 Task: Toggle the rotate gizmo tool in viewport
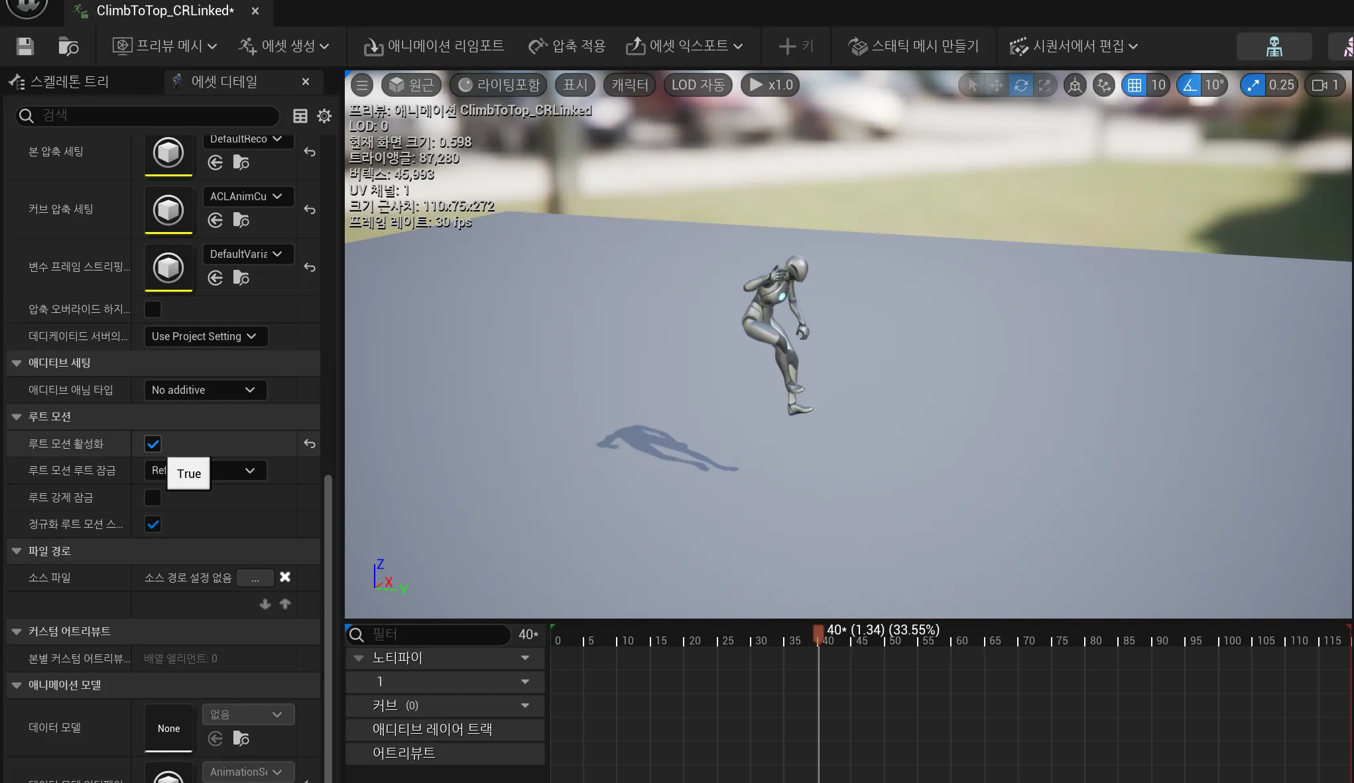tap(1020, 85)
